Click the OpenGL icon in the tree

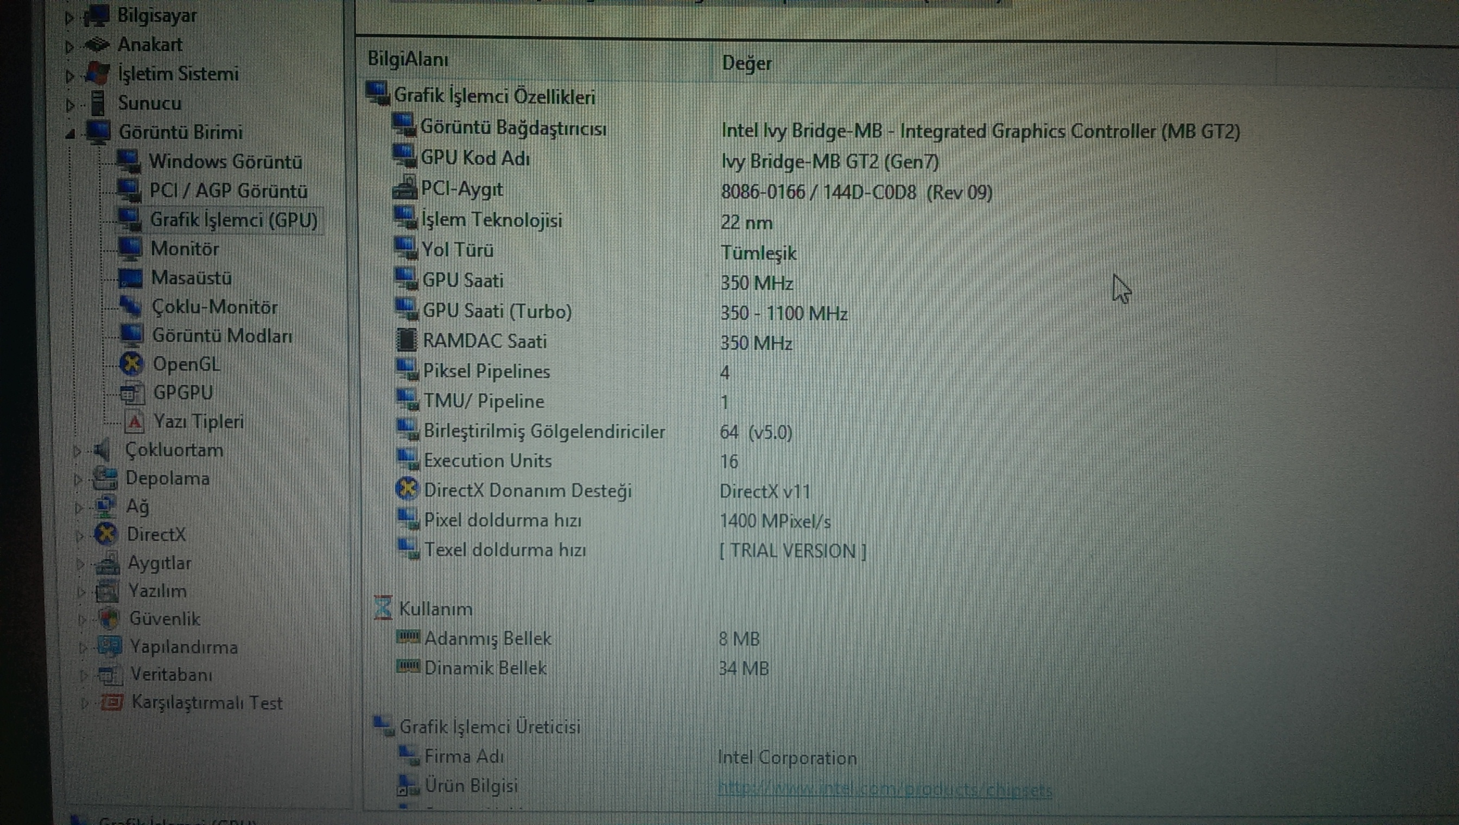tap(131, 364)
